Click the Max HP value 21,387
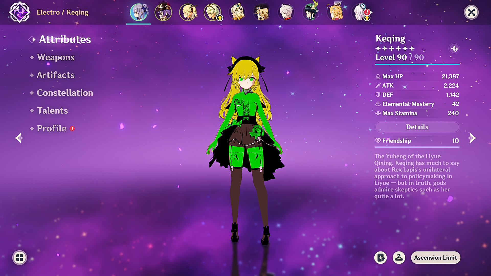The height and width of the screenshot is (276, 491). (450, 76)
